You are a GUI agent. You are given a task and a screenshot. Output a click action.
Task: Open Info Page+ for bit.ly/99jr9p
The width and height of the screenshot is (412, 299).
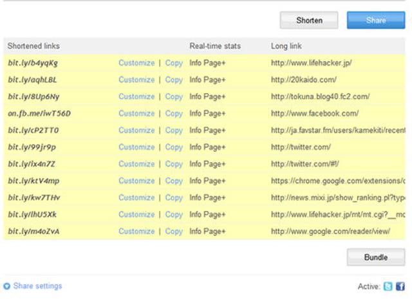(x=207, y=147)
